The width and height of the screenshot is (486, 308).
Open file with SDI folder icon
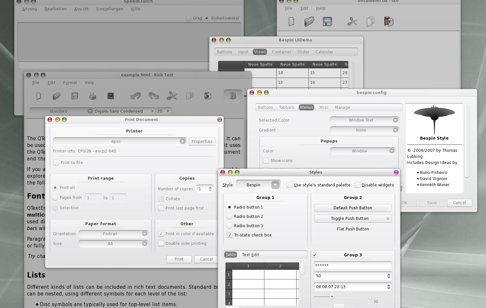coord(309,21)
